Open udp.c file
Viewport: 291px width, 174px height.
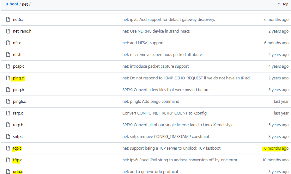pyautogui.click(x=18, y=171)
